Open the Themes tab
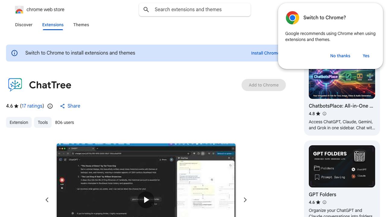Image resolution: width=386 pixels, height=217 pixels. 81,25
